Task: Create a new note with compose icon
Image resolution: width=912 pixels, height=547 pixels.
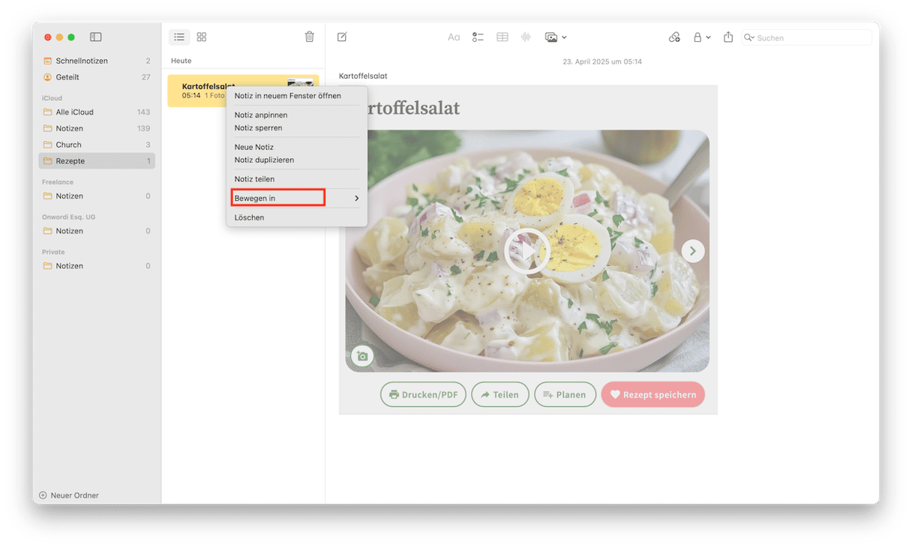Action: point(342,37)
